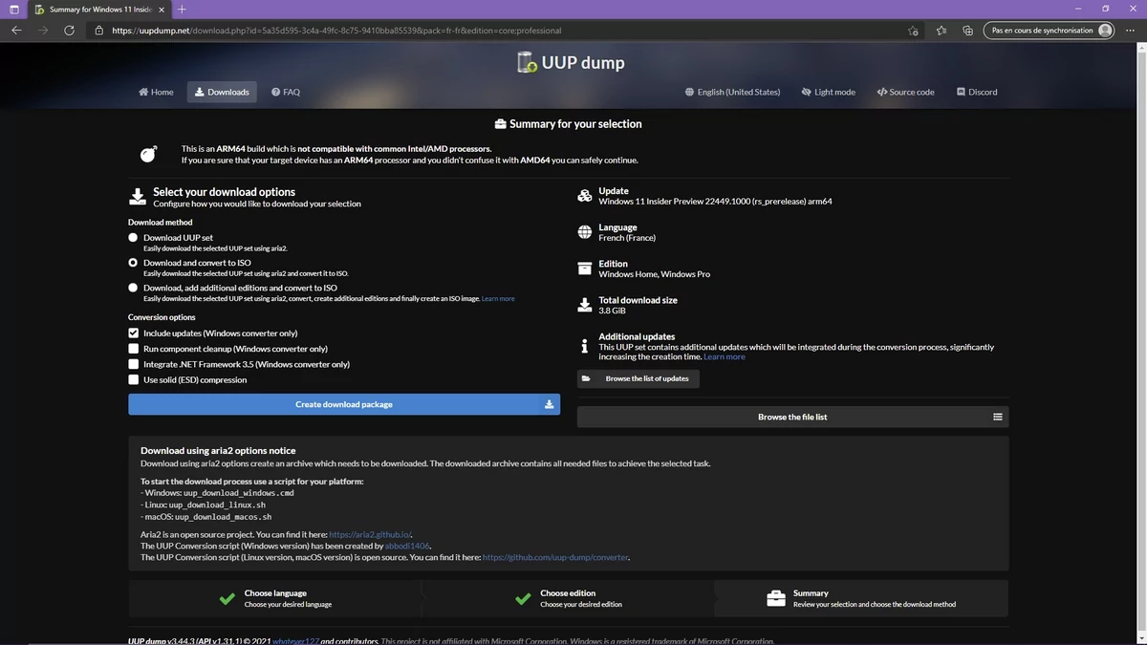The height and width of the screenshot is (645, 1147).
Task: Open the FAQ page
Action: 285,92
